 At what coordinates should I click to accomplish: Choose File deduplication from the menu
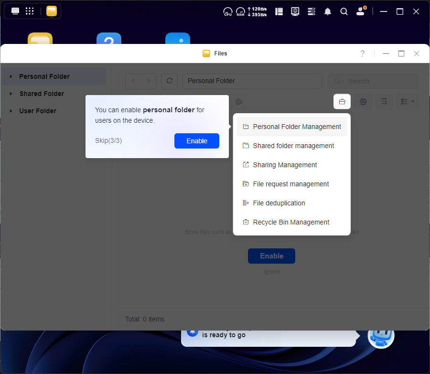279,203
